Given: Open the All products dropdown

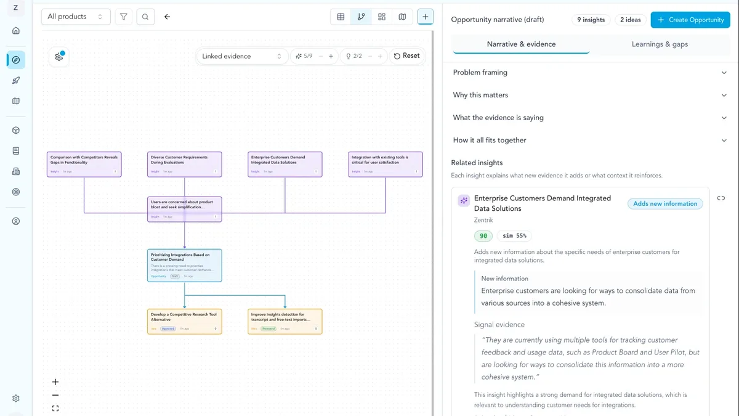Looking at the screenshot, I should click(76, 17).
